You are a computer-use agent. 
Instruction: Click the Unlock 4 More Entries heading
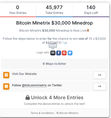[x=54, y=97]
